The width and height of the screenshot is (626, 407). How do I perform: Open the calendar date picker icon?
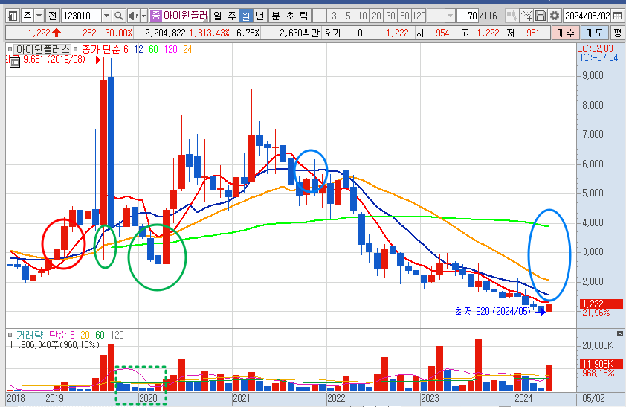tap(617, 16)
